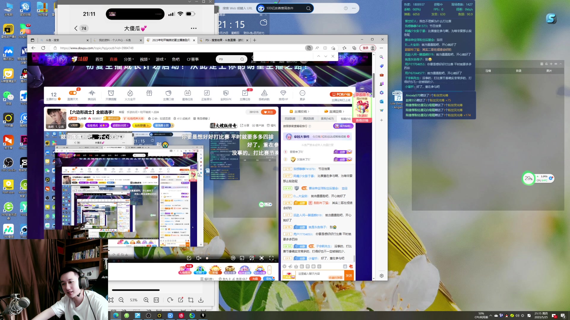The width and height of the screenshot is (570, 320).
Task: Click the orange 关注 follow button
Action: 268,112
